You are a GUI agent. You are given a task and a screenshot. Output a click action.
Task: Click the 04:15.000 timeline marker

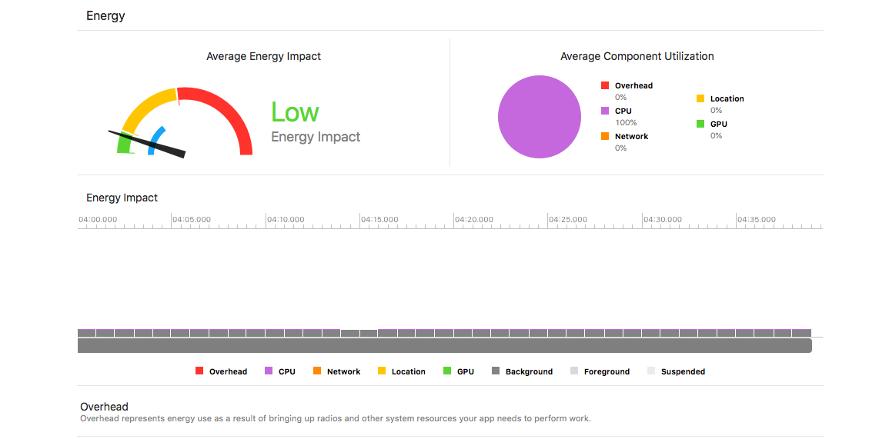pyautogui.click(x=379, y=219)
